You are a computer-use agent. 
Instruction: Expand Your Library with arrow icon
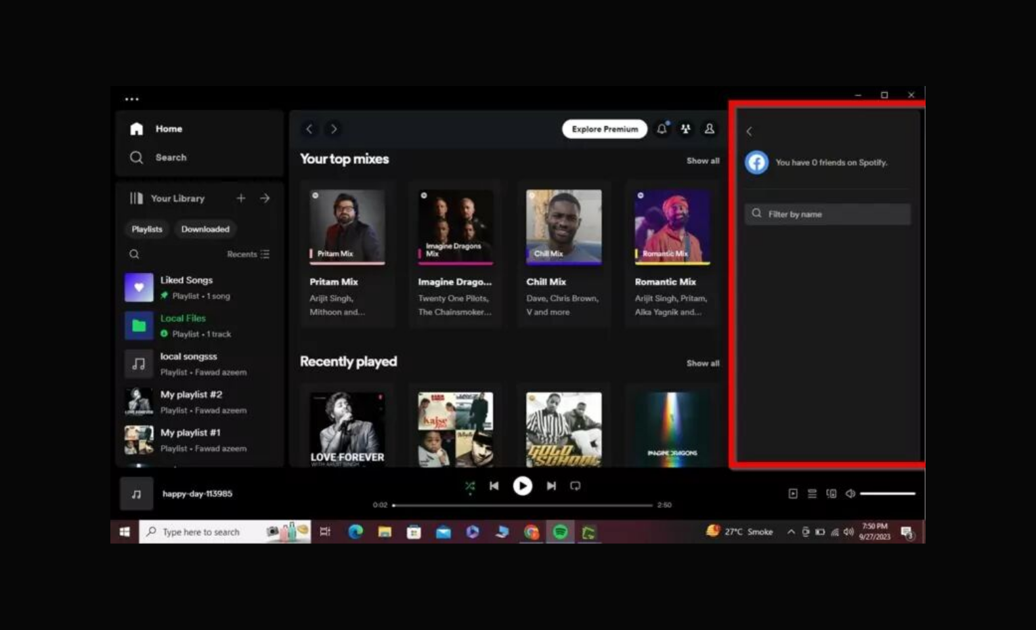265,198
